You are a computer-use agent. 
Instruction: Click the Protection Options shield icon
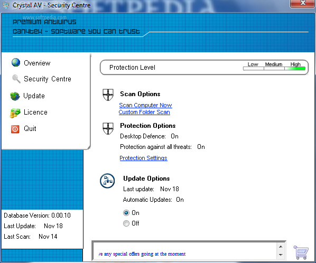click(x=108, y=128)
